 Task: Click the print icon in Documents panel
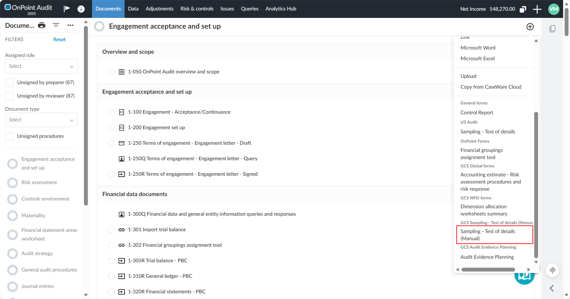click(42, 25)
